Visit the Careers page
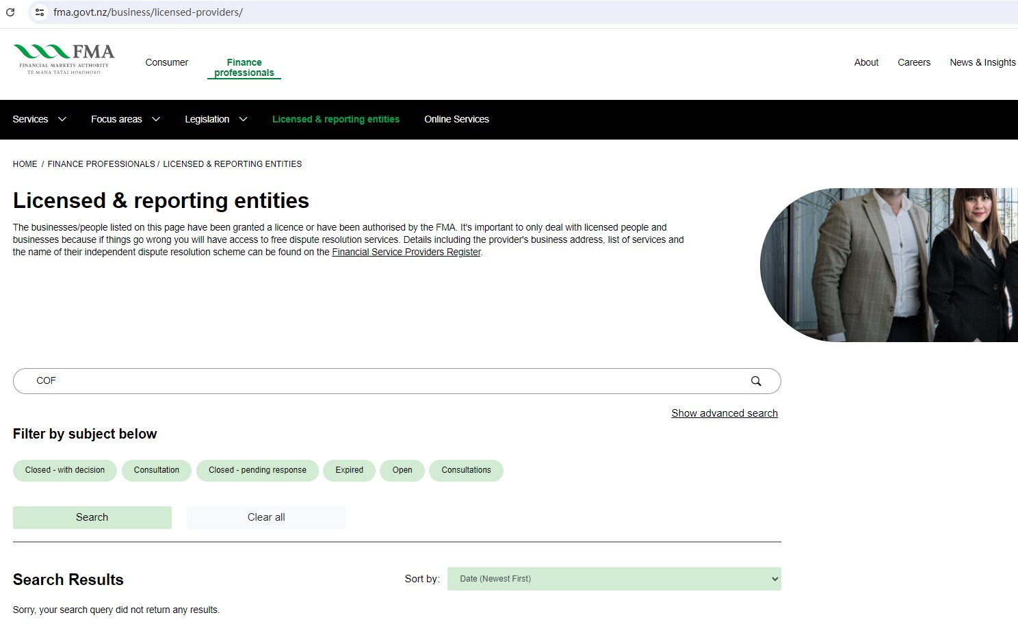This screenshot has height=624, width=1018. point(914,62)
